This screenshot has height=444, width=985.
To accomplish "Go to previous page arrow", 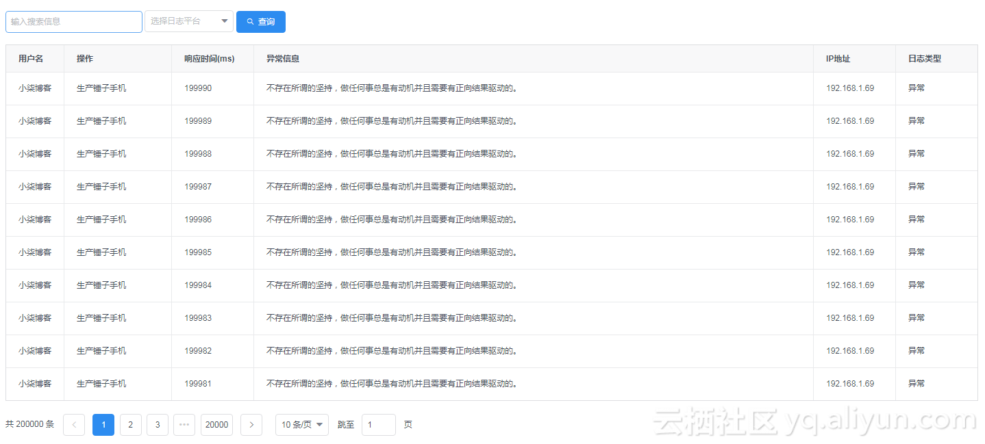I will coord(74,425).
